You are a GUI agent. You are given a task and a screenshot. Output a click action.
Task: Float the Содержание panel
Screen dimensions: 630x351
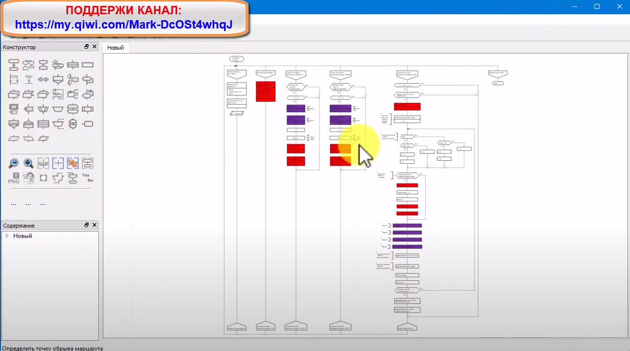tap(87, 225)
